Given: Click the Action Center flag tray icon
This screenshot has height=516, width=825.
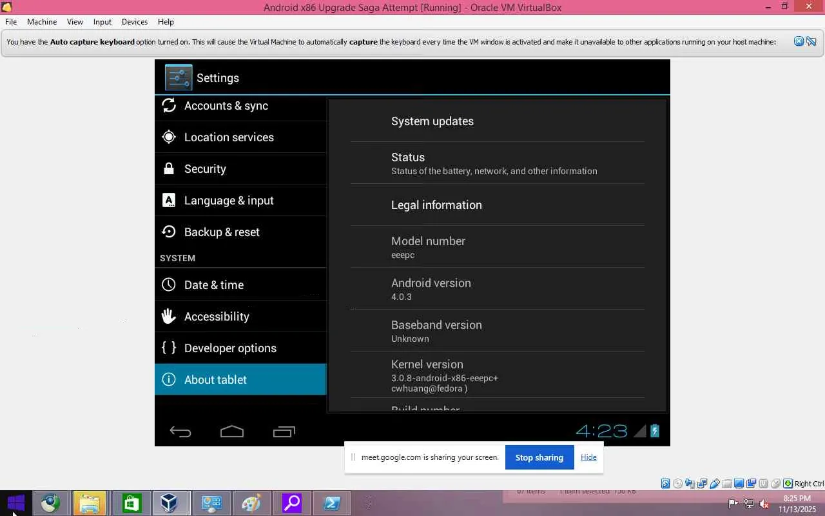Looking at the screenshot, I should pos(733,503).
